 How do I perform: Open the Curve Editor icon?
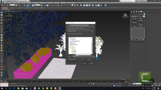pyautogui.click(x=87, y=5)
